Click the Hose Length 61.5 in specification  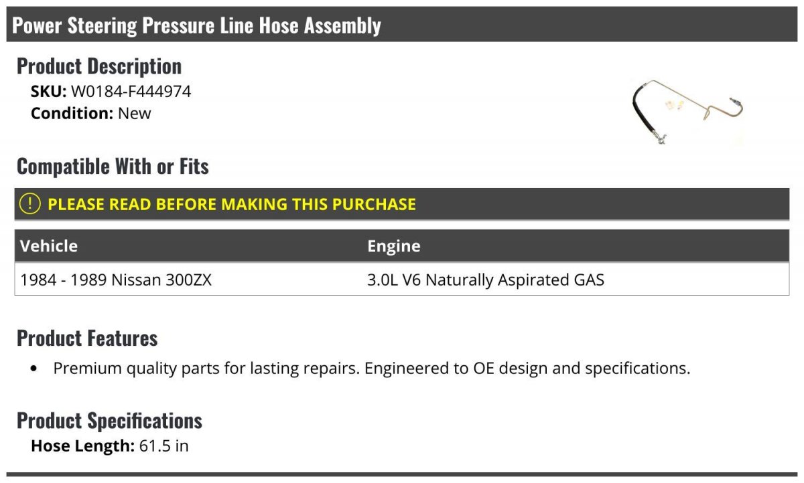tap(110, 446)
